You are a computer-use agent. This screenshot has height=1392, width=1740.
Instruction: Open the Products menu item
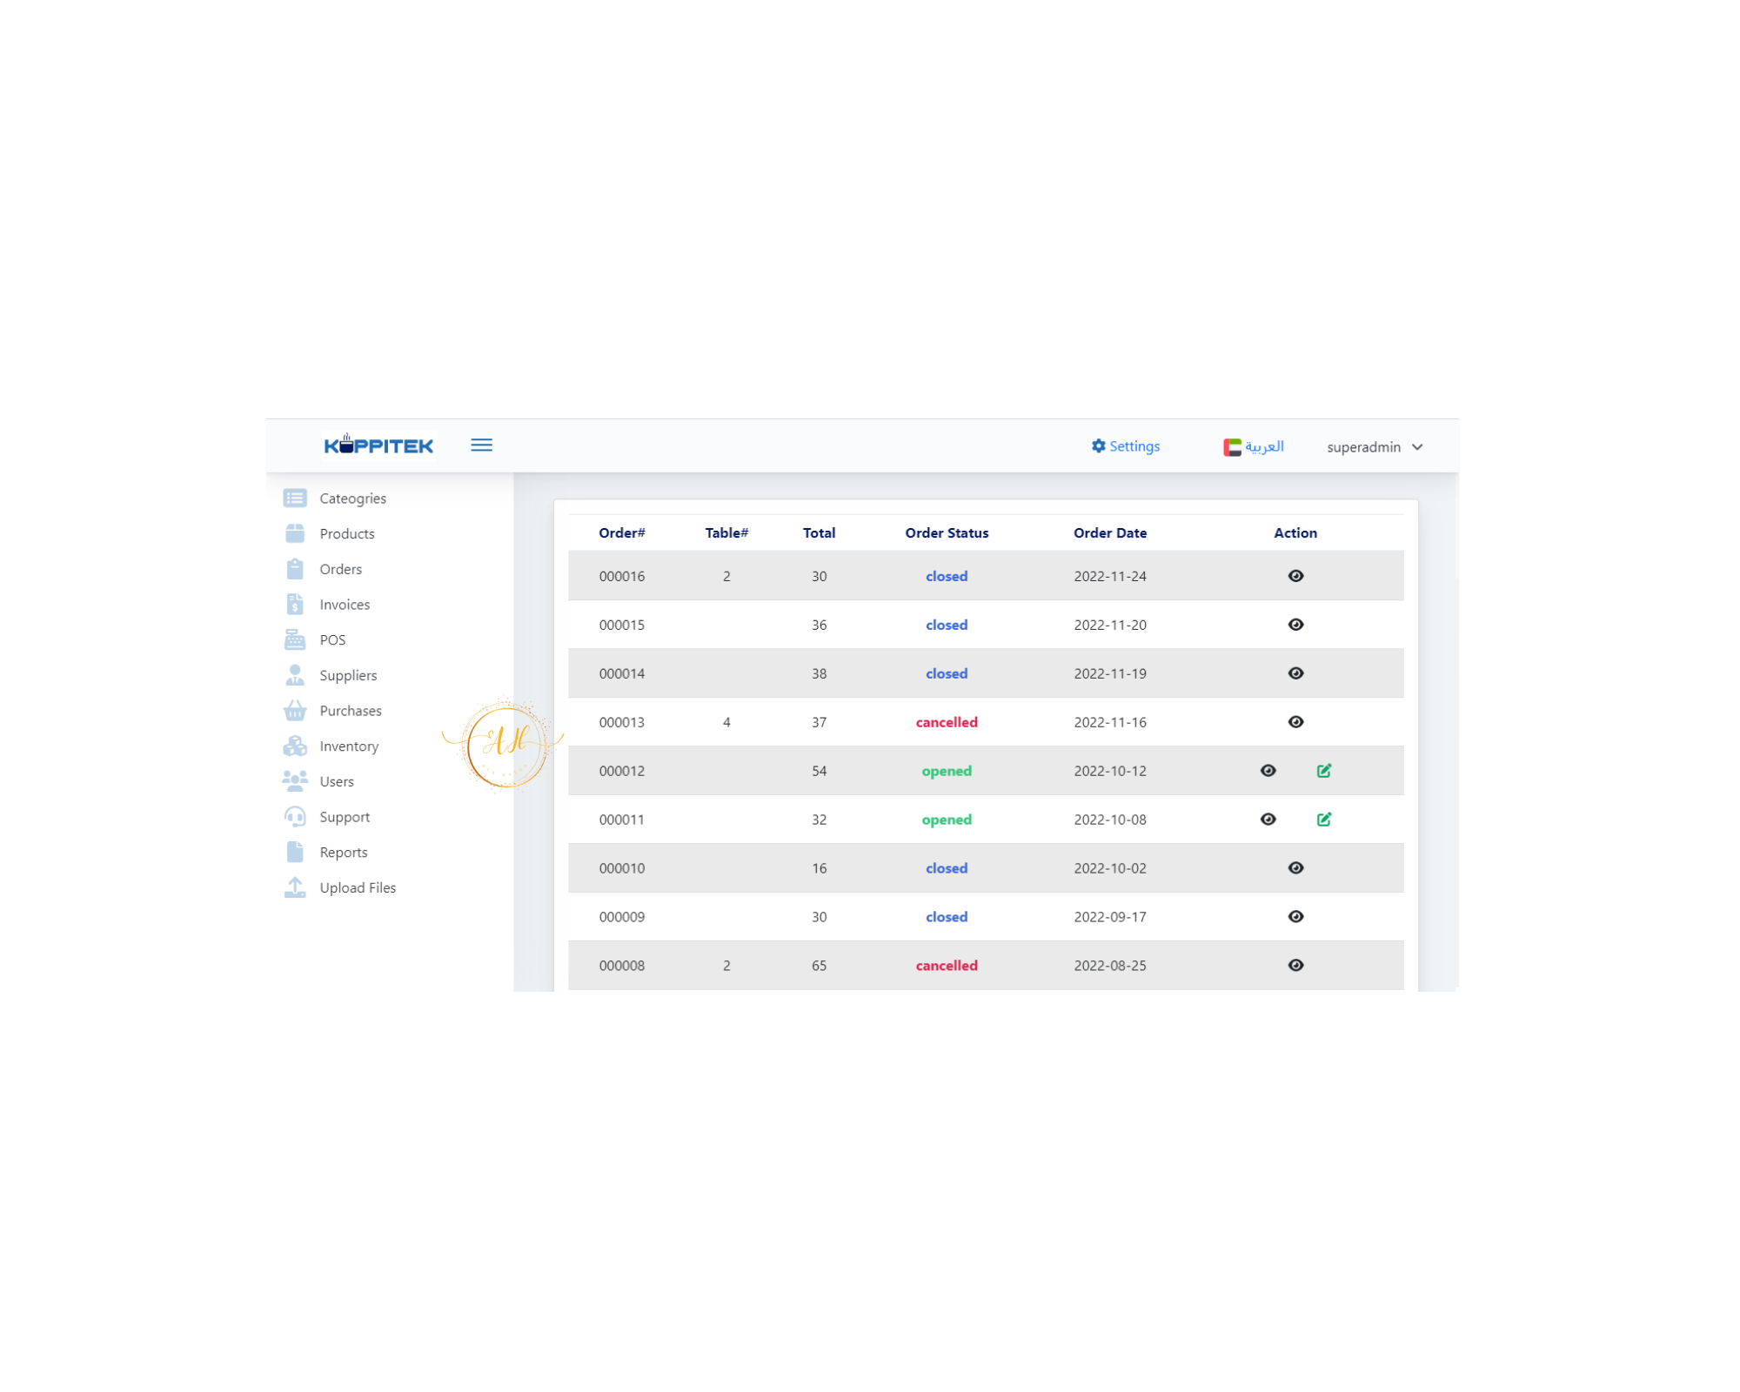pos(346,534)
